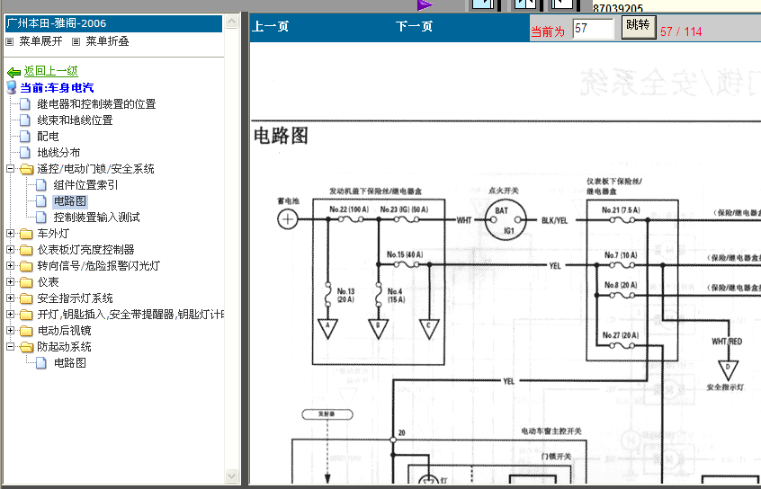Expand the 车外灯 folder
Image resolution: width=761 pixels, height=489 pixels.
10,234
